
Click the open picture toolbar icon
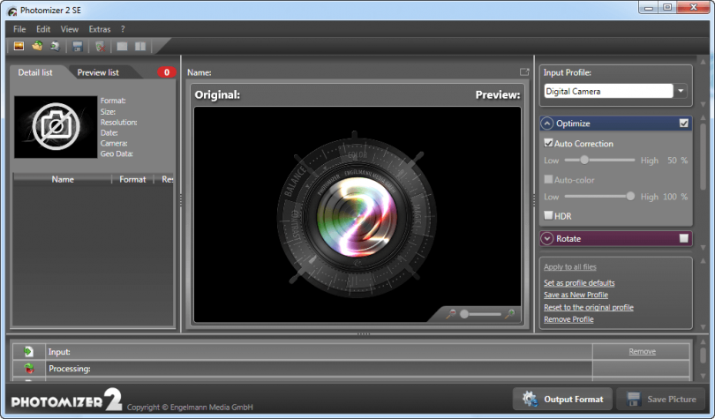click(x=19, y=46)
